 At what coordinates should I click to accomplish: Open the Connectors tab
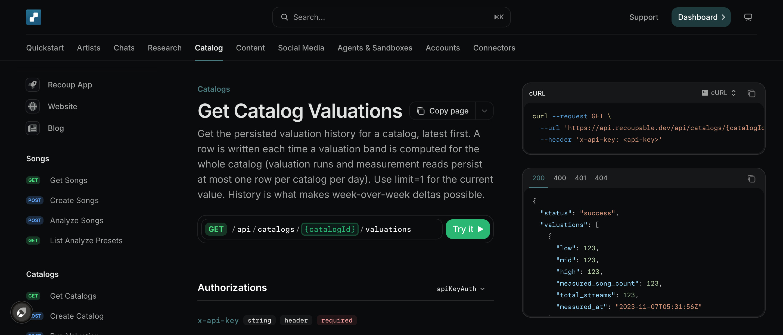point(494,48)
